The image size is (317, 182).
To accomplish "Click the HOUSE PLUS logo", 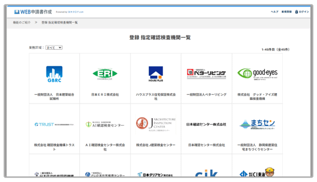I will tap(156, 74).
